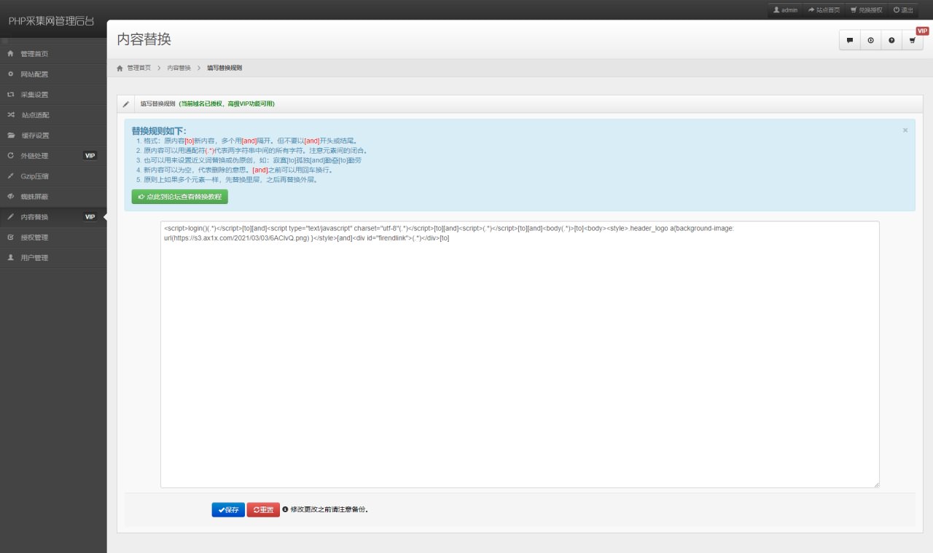This screenshot has height=553, width=933.
Task: Click the VIP shopping cart icon button
Action: (913, 41)
